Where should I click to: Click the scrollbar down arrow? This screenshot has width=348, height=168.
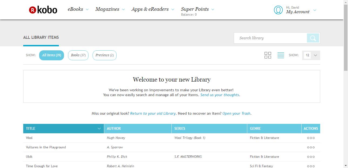tap(346, 166)
